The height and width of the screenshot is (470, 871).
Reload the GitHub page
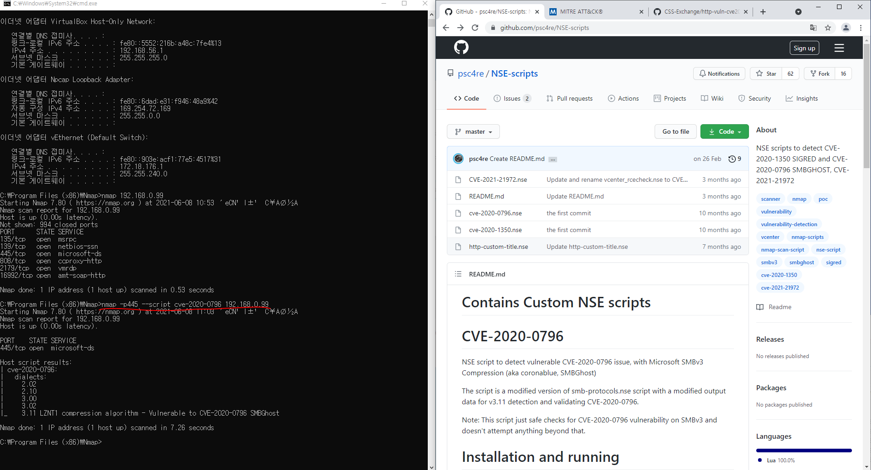(475, 28)
